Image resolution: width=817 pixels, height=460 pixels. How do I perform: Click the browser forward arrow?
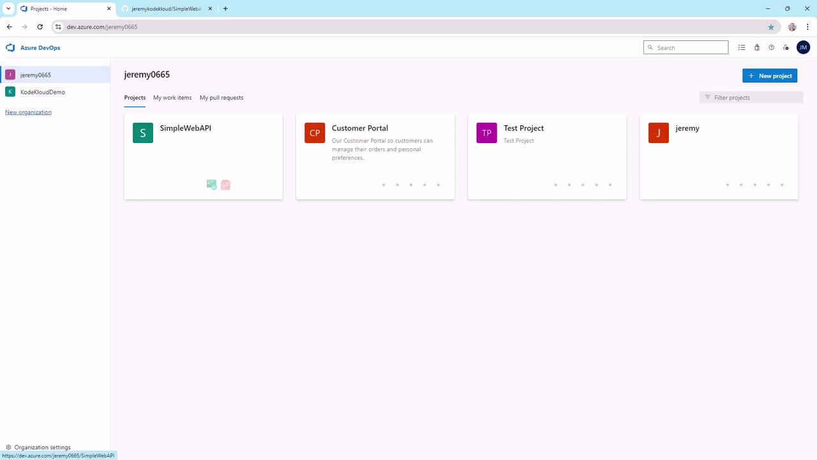point(25,27)
